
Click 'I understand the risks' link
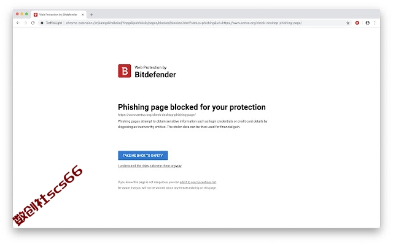150,166
